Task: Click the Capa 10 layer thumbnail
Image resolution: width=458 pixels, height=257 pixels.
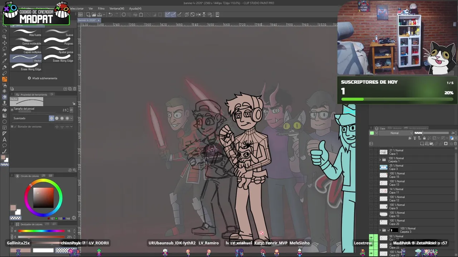Action: (x=384, y=215)
